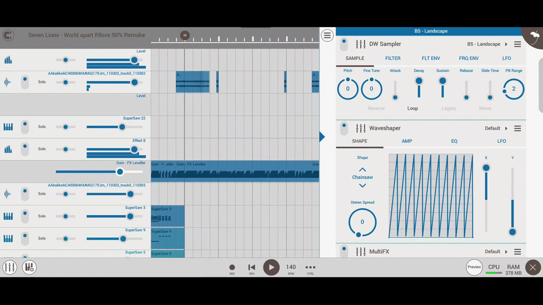This screenshot has width=543, height=305.
Task: Click the effect bars icon of Effect 8 track
Action: coord(8,149)
